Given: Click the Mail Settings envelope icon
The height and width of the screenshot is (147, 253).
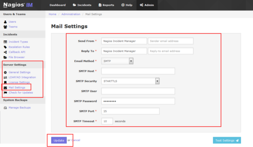Looking at the screenshot, I should 5,88.
